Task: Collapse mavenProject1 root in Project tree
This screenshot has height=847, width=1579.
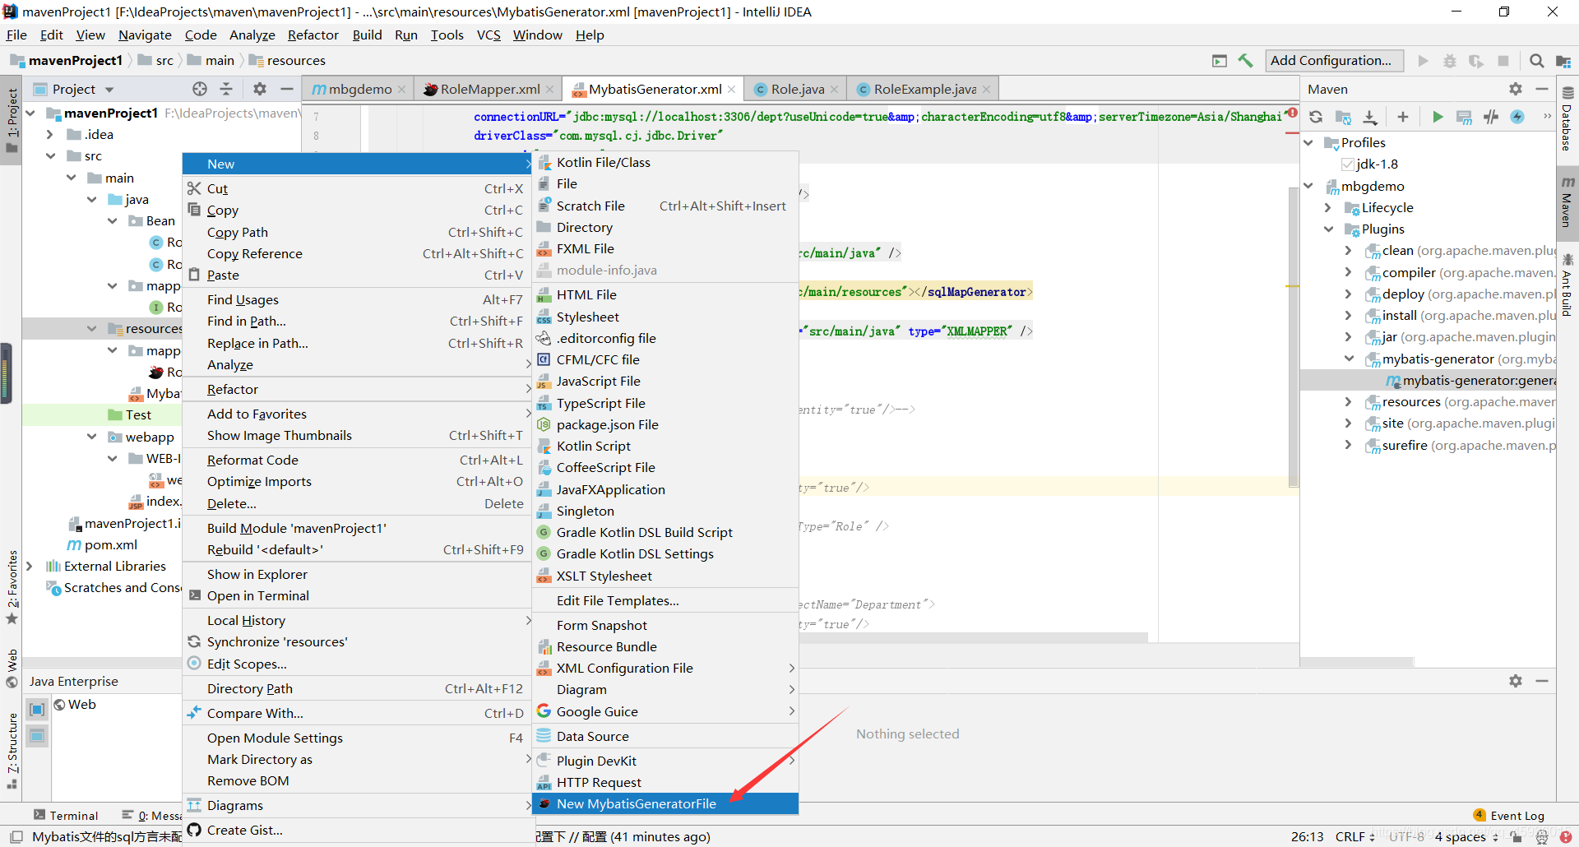Action: (31, 113)
